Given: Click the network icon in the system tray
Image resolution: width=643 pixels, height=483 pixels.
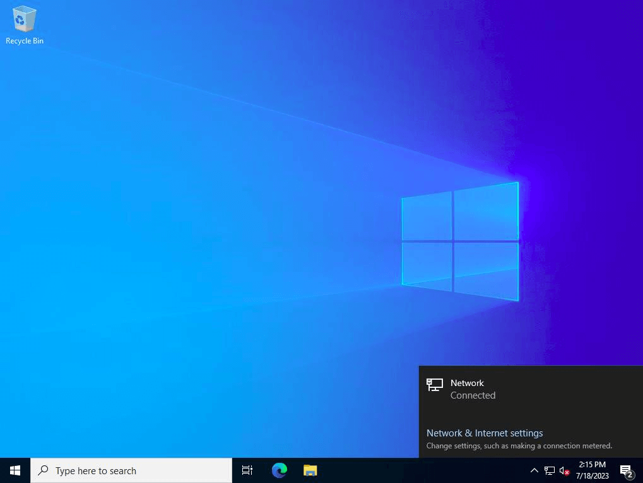Looking at the screenshot, I should (548, 470).
